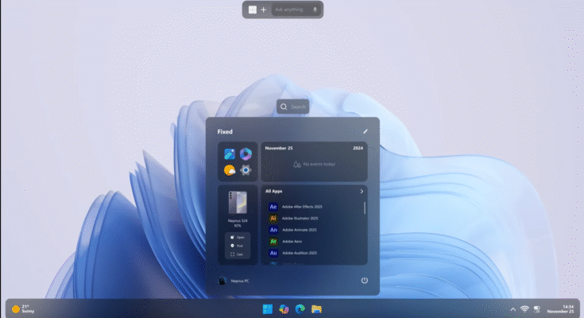Viewport: 584px width, 318px height.
Task: Click the quick settings toggle tray icon
Action: 536,309
